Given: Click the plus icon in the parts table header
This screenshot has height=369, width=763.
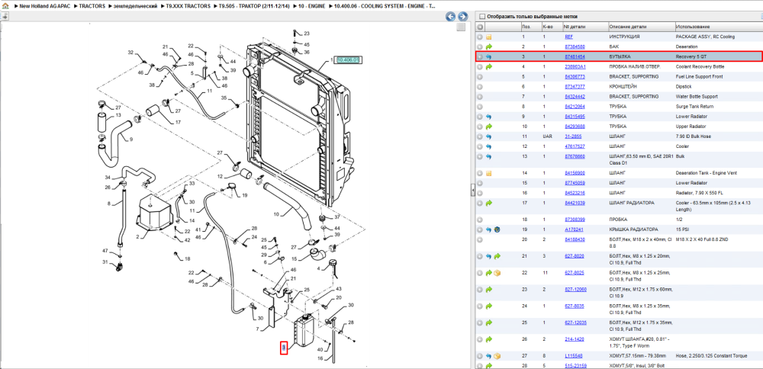Looking at the screenshot, I should coord(480,27).
